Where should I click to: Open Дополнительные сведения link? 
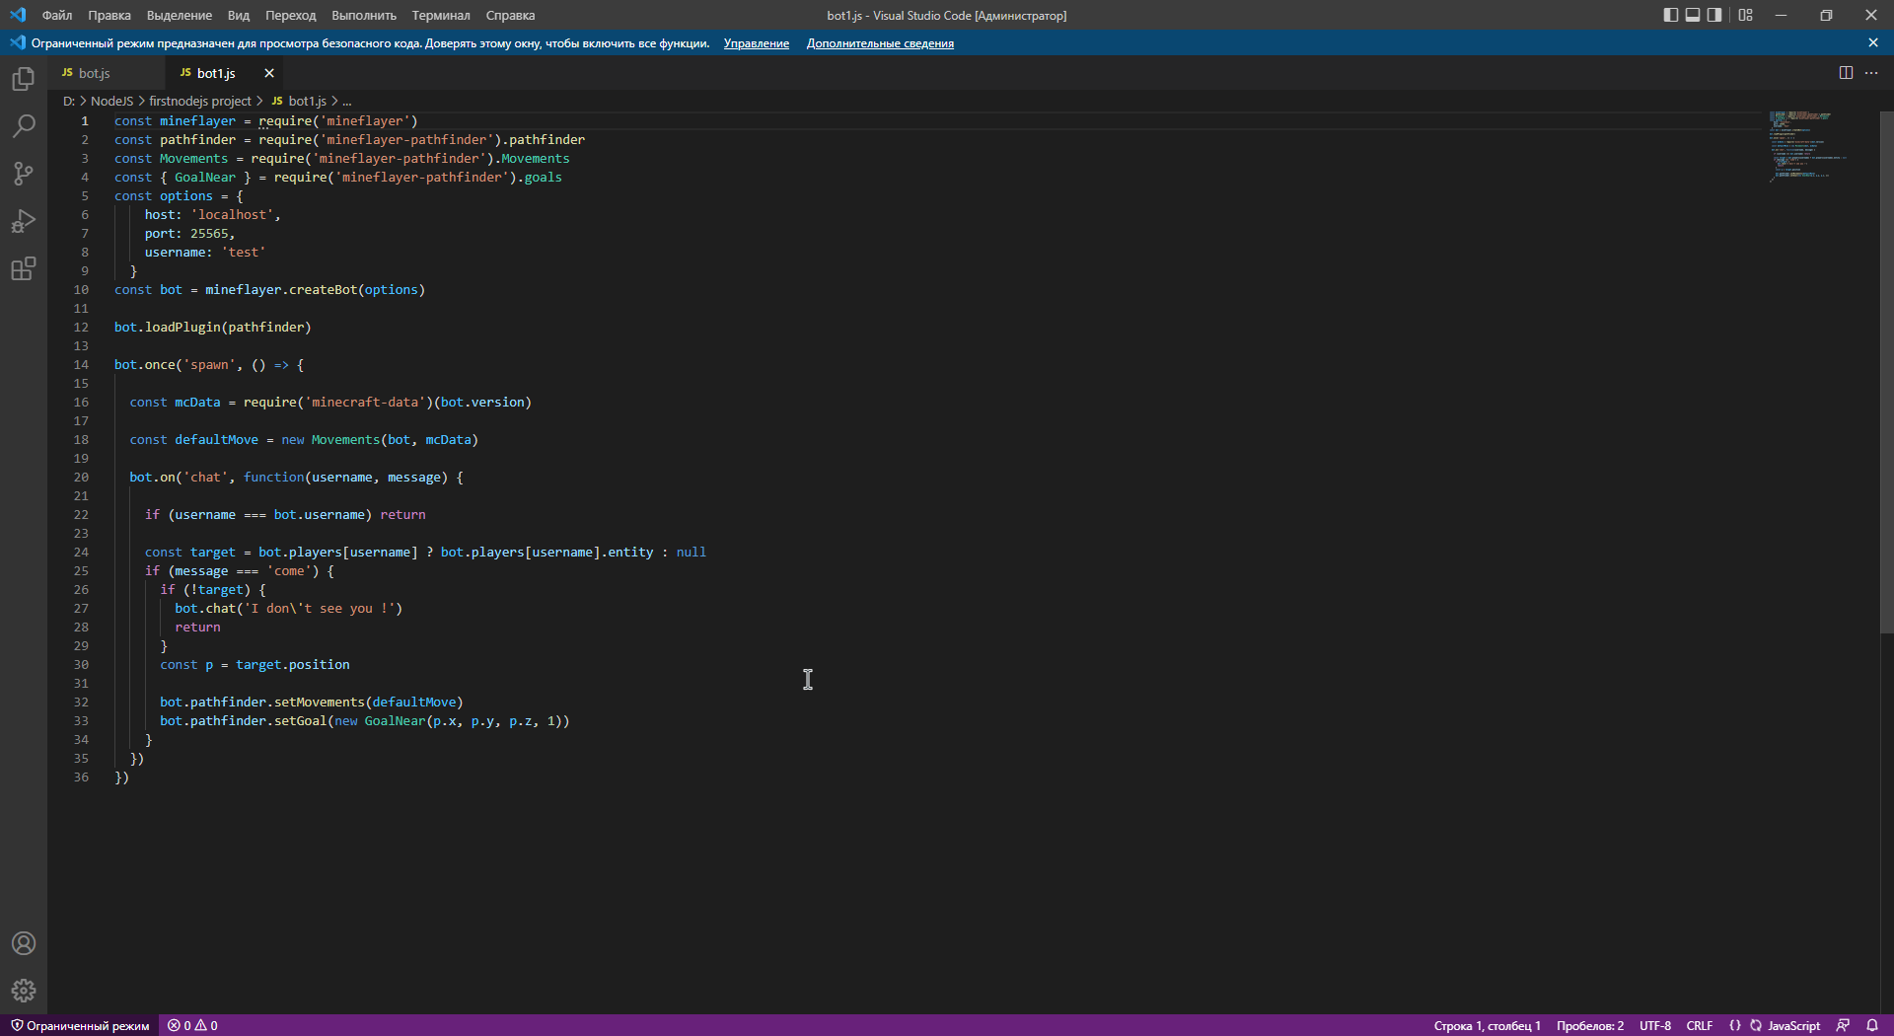[879, 43]
